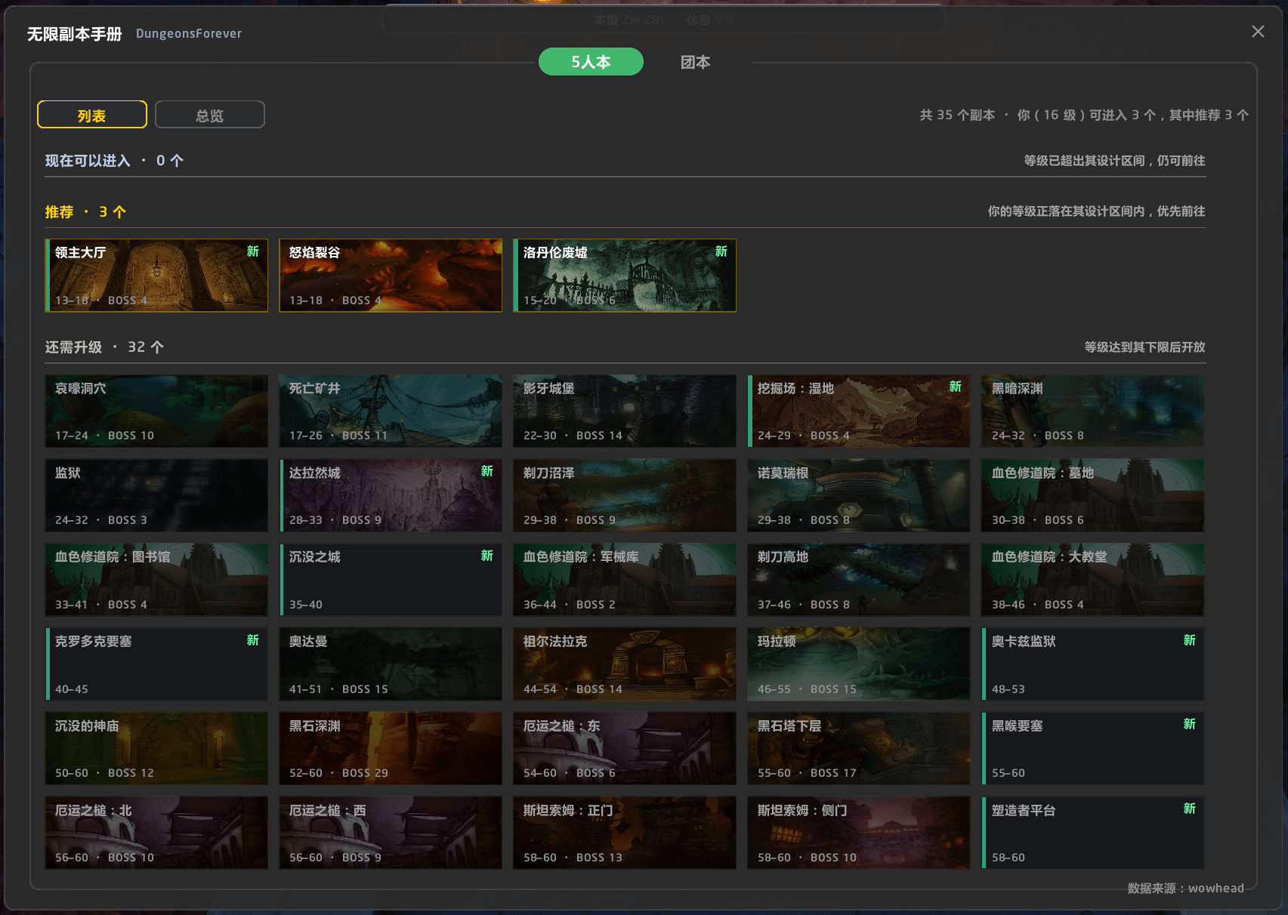Open the 诺莫瑞根 dungeon card
Viewport: 1288px width, 915px height.
pyautogui.click(x=859, y=496)
